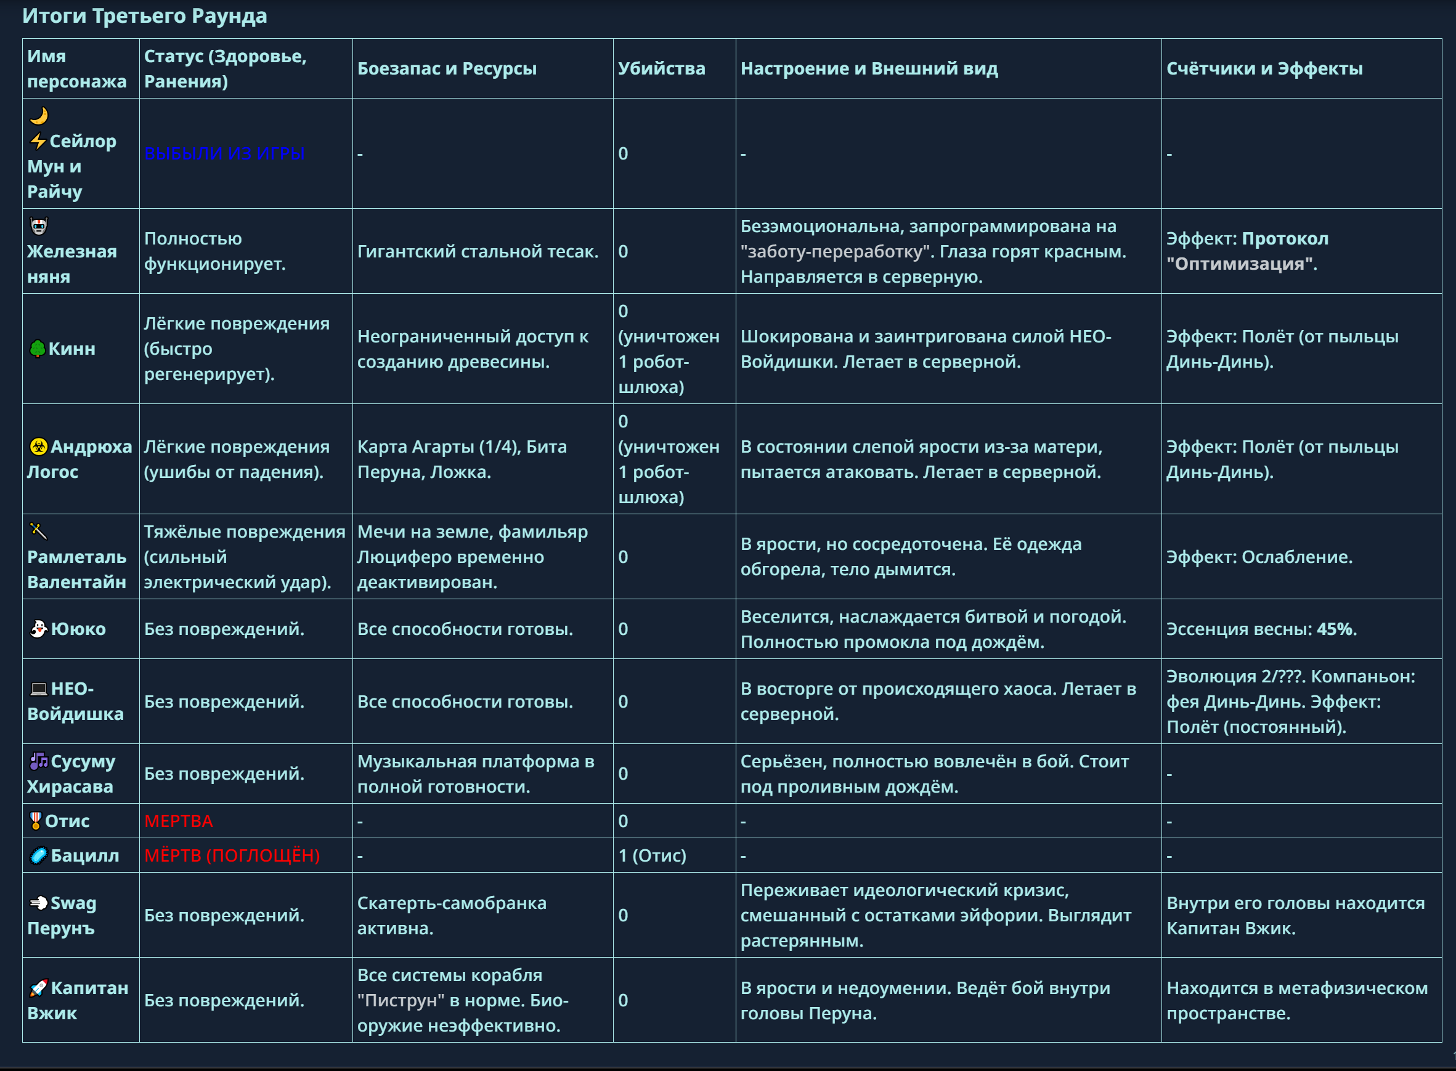Image resolution: width=1456 pixels, height=1071 pixels.
Task: Click the Итоги Третьего Раунда heading
Action: (145, 15)
